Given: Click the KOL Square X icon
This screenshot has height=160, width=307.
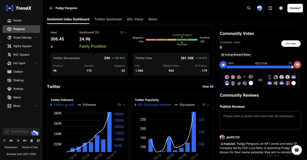Looking at the screenshot, I should click(x=9, y=55).
